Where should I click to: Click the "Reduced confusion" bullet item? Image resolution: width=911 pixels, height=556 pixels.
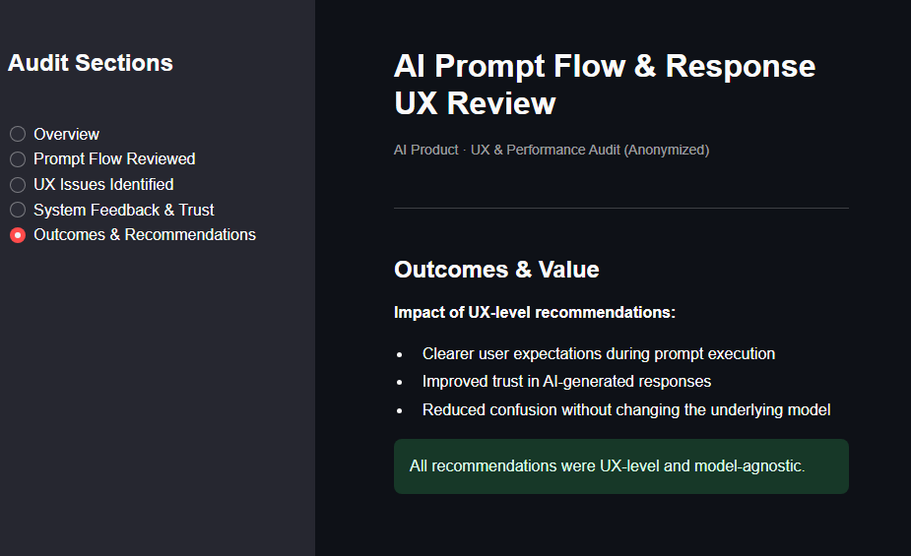coord(626,409)
